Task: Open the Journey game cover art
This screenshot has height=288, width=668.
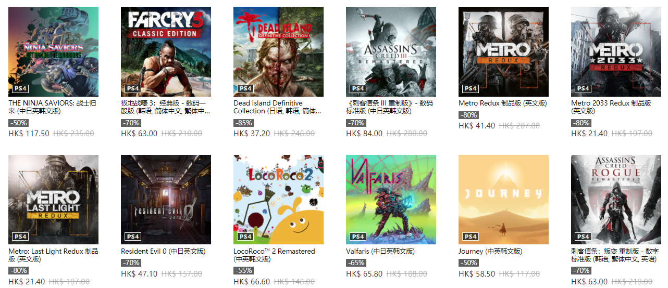Action: pyautogui.click(x=503, y=200)
